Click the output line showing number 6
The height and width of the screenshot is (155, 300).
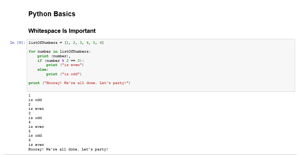pos(30,140)
